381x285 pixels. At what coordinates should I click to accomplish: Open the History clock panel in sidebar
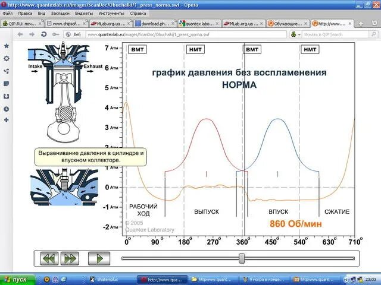tap(7, 109)
